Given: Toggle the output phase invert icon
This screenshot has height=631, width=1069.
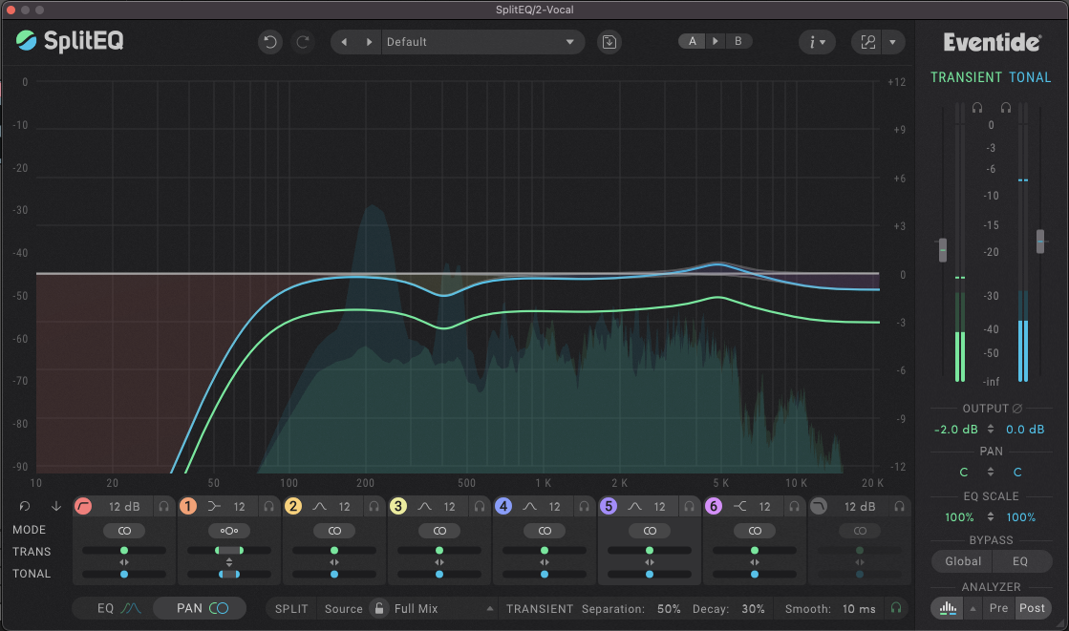Looking at the screenshot, I should tap(1017, 409).
